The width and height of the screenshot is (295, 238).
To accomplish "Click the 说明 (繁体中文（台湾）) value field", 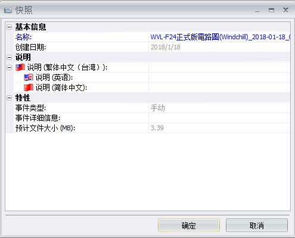I will 219,67.
